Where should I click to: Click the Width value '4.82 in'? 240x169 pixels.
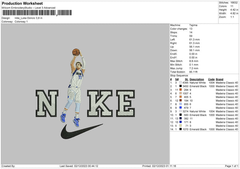(234, 14)
